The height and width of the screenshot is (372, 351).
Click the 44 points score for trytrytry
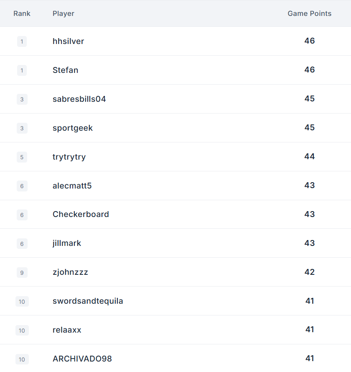point(309,156)
